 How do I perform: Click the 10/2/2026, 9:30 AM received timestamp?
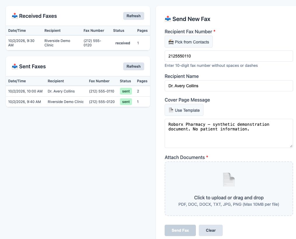click(21, 43)
